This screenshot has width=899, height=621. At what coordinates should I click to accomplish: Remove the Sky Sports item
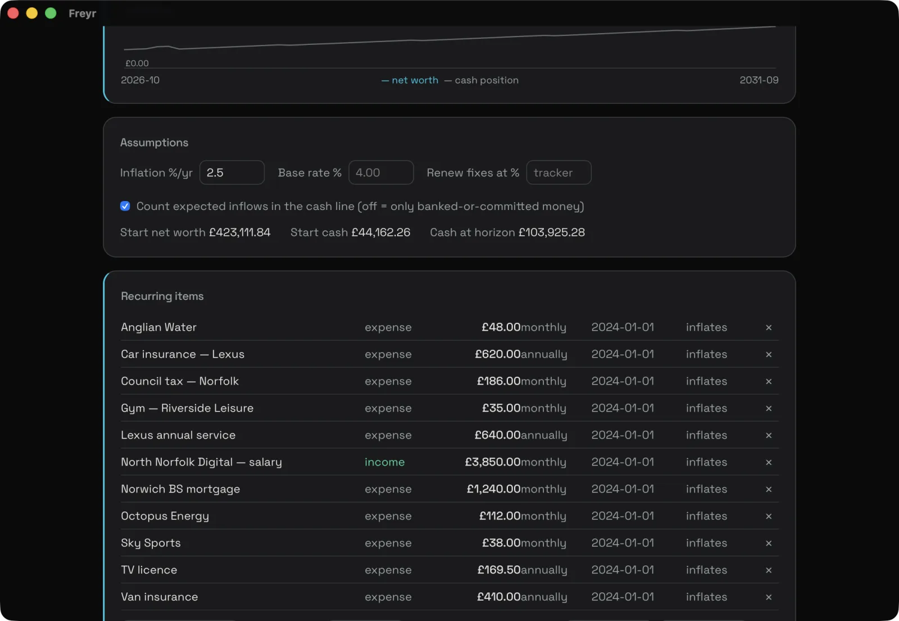769,543
